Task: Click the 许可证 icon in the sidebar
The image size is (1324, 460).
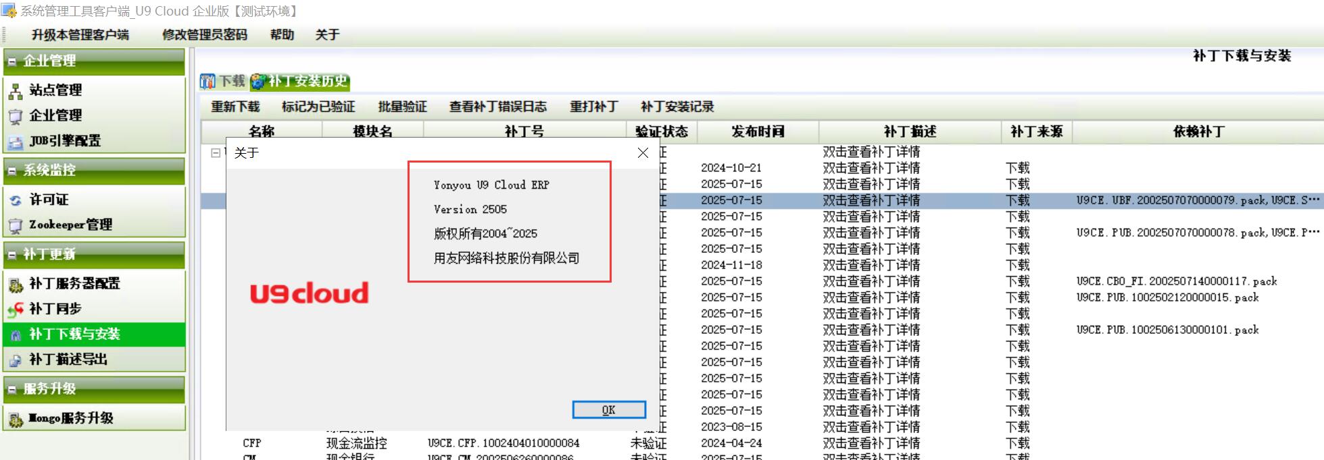Action: (x=16, y=200)
